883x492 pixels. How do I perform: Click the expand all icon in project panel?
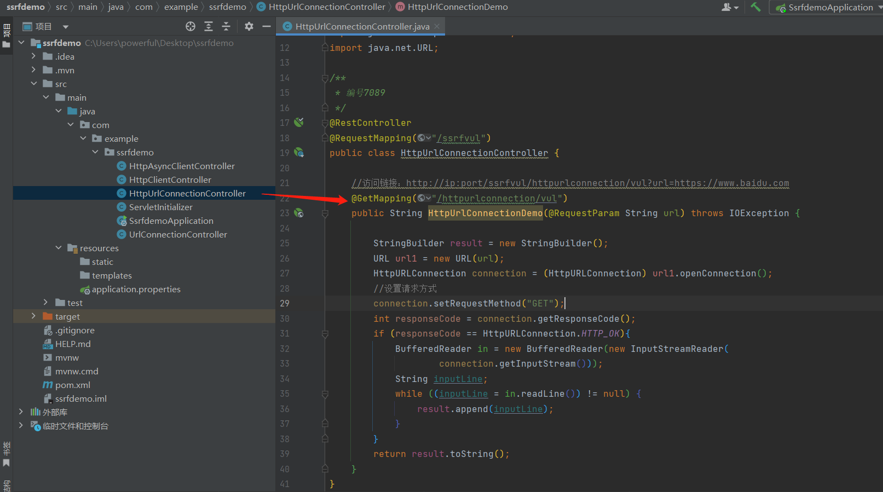click(x=209, y=26)
